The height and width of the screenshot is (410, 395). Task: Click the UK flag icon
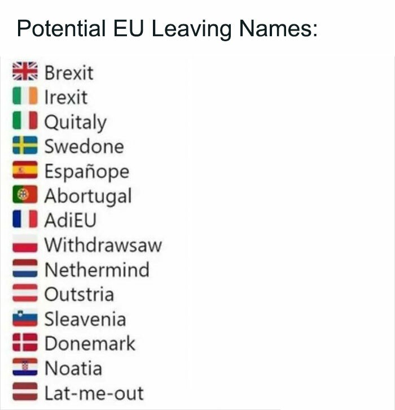click(25, 71)
